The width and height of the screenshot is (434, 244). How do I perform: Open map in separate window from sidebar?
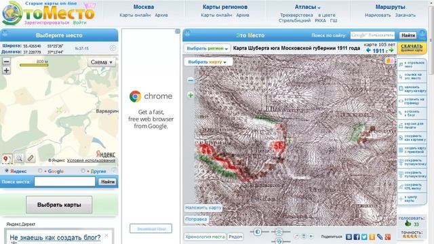(412, 65)
